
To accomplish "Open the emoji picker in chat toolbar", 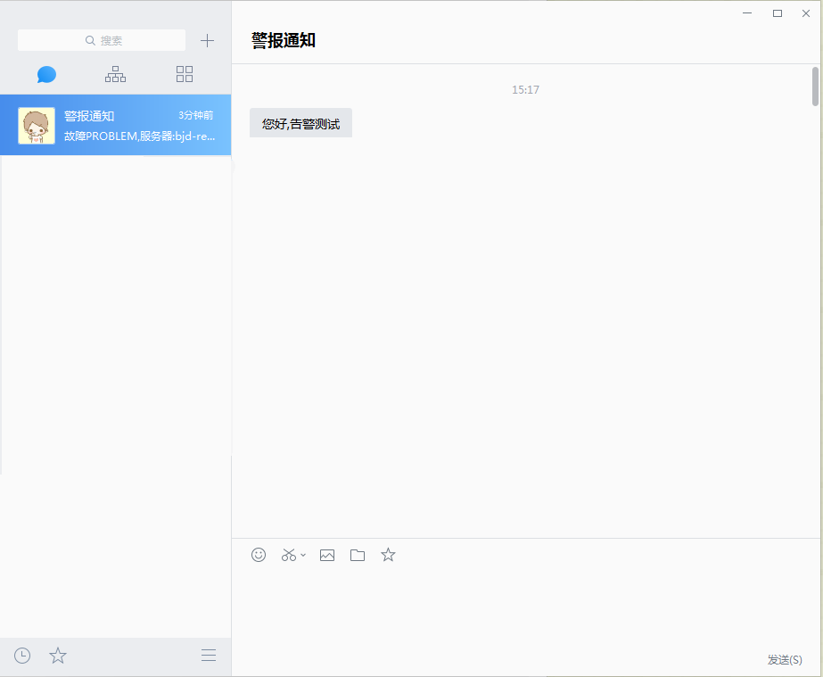I will (259, 555).
